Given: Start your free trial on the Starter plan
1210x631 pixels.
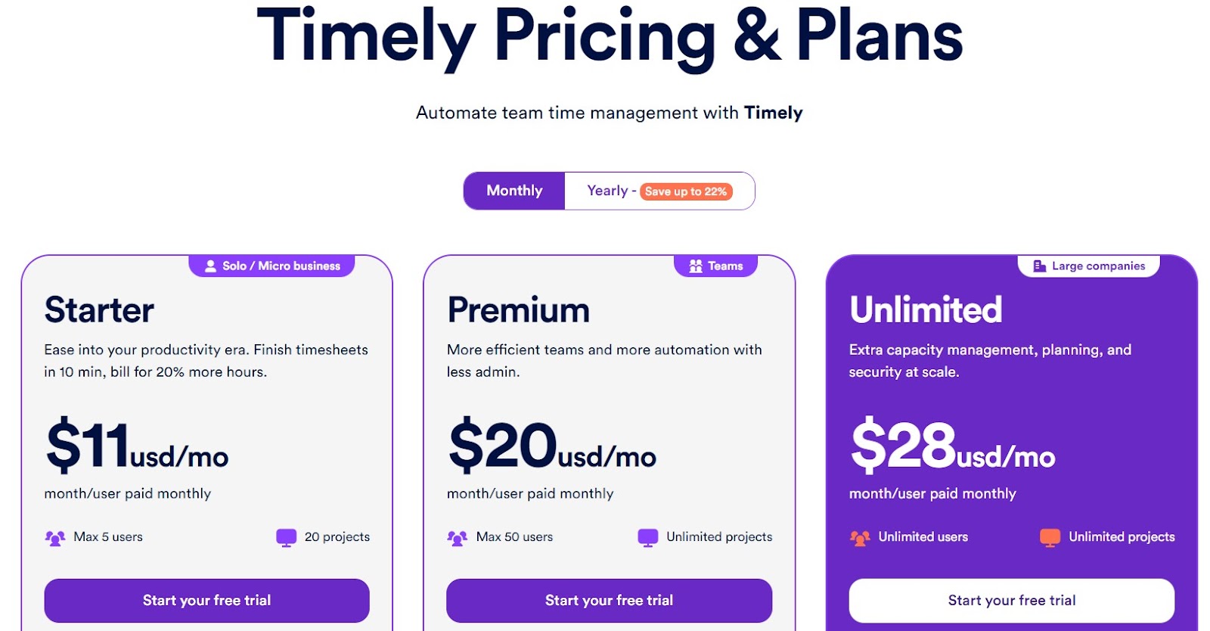Looking at the screenshot, I should point(206,600).
